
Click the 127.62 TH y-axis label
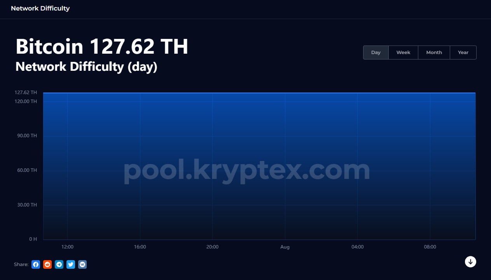pos(26,93)
